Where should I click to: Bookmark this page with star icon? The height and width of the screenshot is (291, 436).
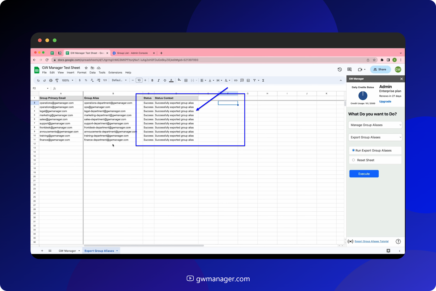click(x=374, y=60)
